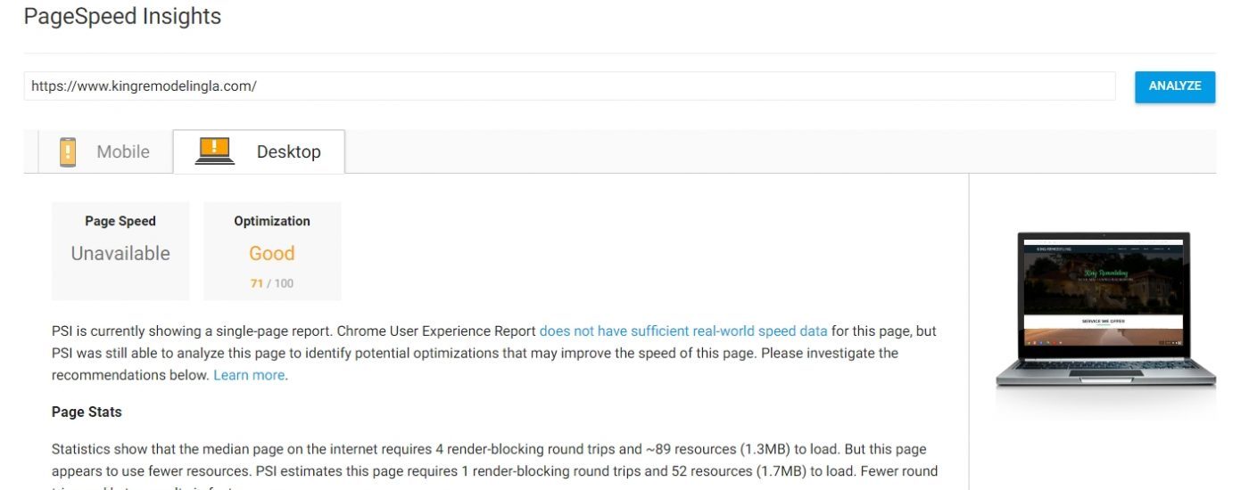Click the orange 'Good' optimization rating
The height and width of the screenshot is (490, 1249).
point(272,254)
